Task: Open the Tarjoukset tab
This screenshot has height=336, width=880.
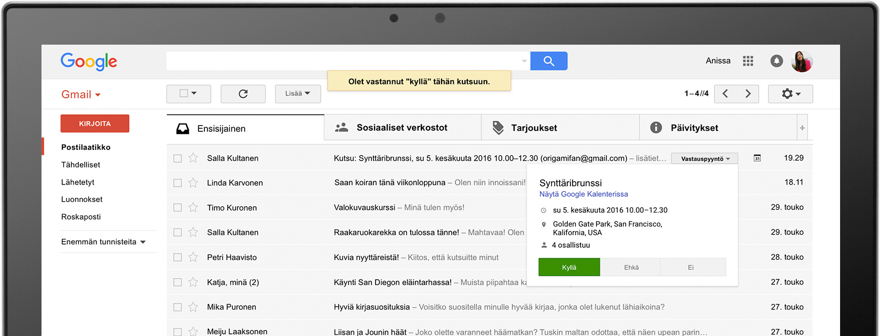Action: click(534, 128)
